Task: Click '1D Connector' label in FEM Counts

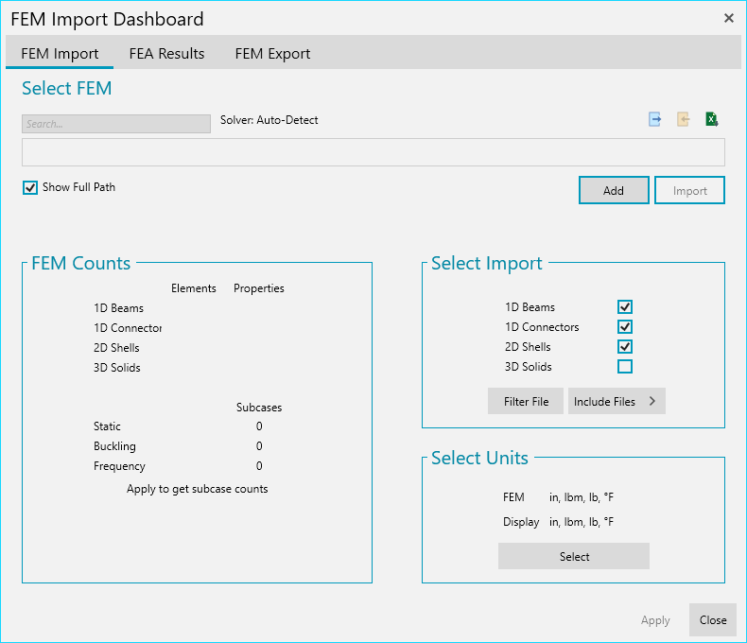Action: click(x=128, y=328)
